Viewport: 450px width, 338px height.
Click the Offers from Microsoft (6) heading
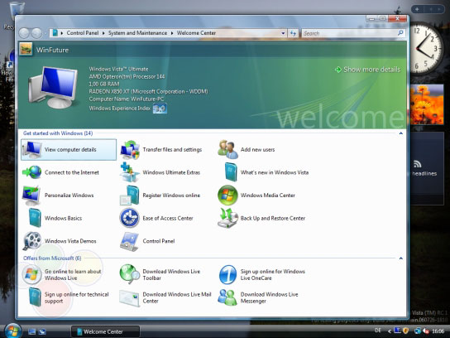coord(52,258)
